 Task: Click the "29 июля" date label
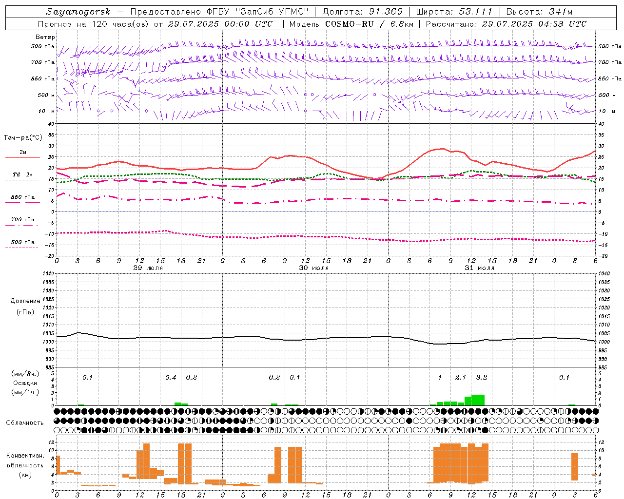[148, 268]
